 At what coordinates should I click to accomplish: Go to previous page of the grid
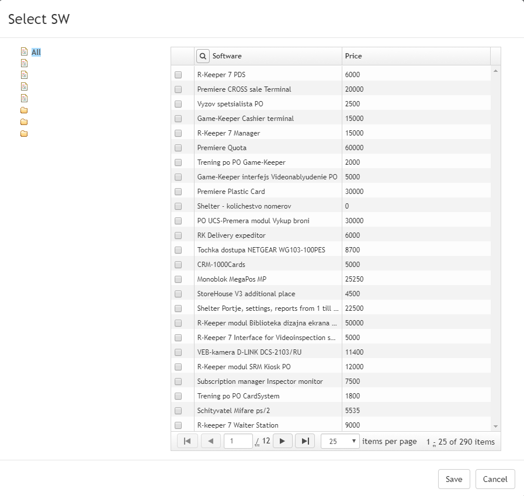pyautogui.click(x=211, y=441)
